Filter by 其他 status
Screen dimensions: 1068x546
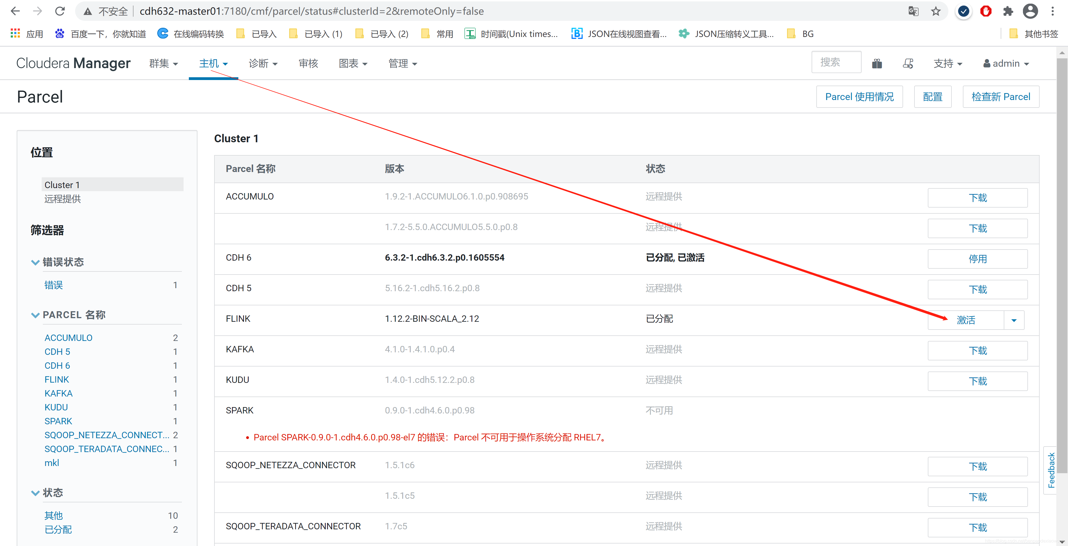(x=53, y=515)
